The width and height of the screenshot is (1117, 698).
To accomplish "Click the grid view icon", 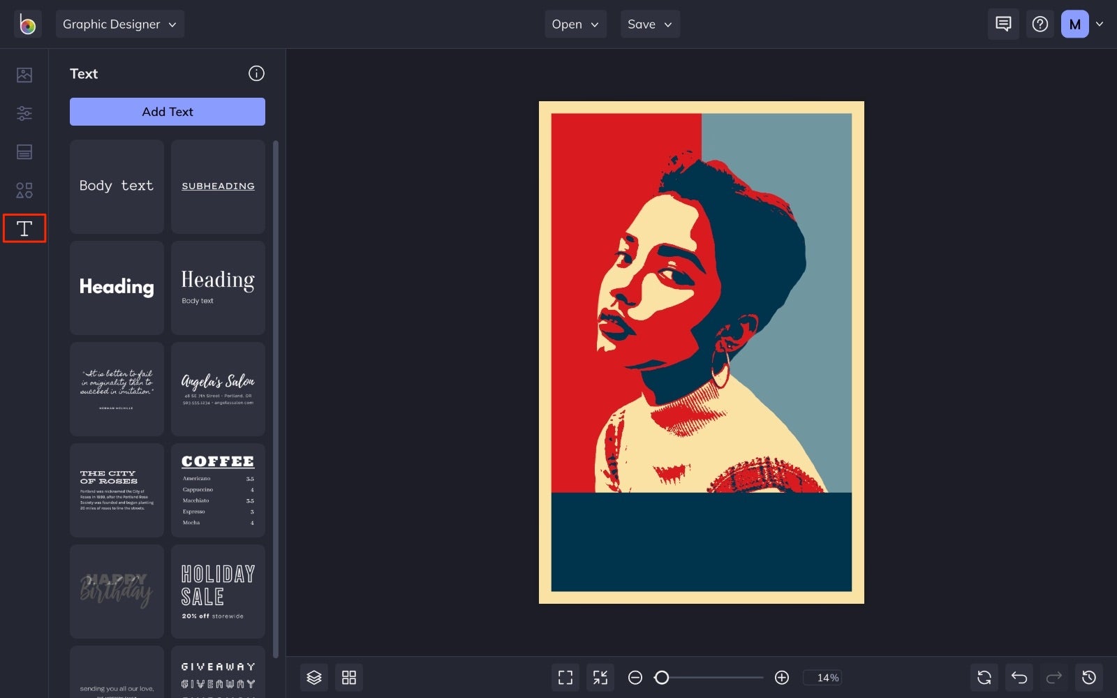I will tap(349, 677).
